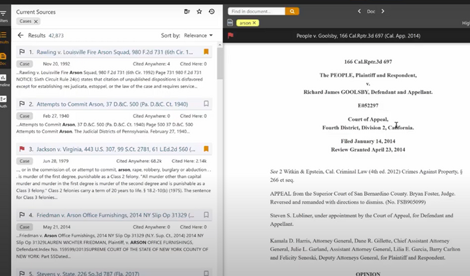
Task: Open Jackson v. Virginia case link
Action: coord(116,149)
